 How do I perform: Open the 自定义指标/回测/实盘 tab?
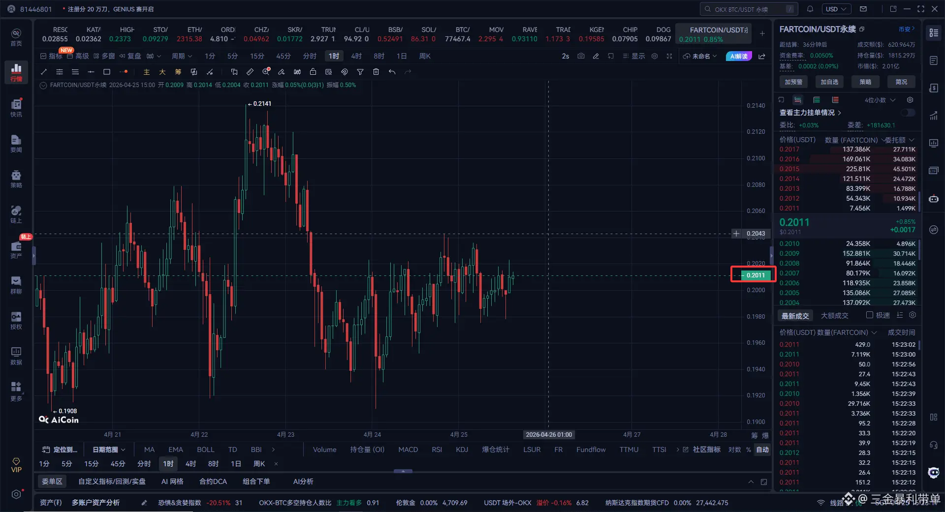pos(112,482)
